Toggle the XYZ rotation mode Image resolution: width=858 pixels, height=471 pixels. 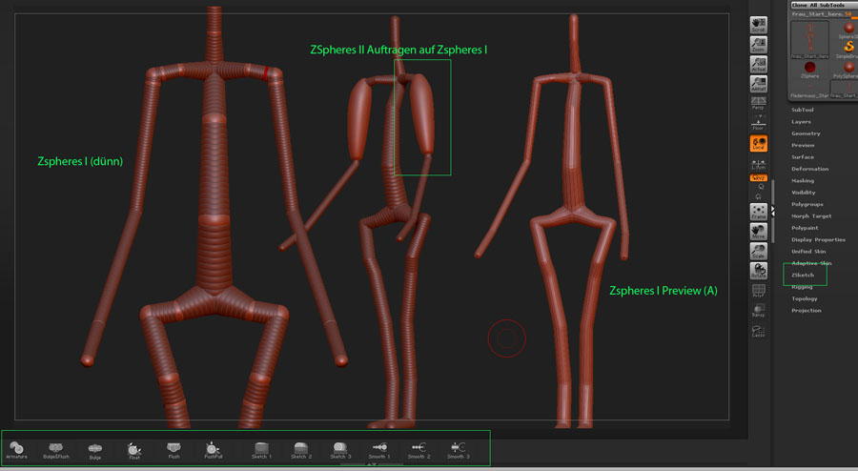(759, 177)
